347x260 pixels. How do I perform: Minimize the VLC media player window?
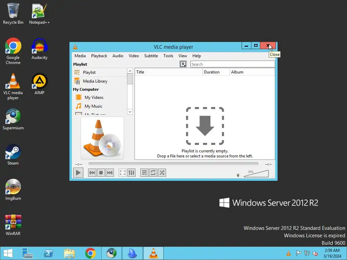[246, 46]
